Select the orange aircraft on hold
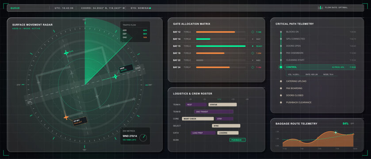The image size is (371, 159). (x=66, y=117)
